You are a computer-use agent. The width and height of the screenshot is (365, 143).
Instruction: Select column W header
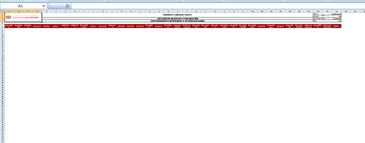[215, 11]
